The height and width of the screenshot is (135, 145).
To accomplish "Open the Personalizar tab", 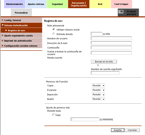I will click(x=21, y=13).
